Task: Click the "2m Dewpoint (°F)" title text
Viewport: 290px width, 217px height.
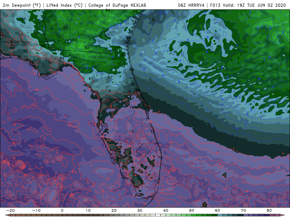Action: 21,5
